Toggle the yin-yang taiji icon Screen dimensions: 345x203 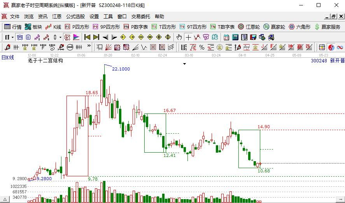331,47
